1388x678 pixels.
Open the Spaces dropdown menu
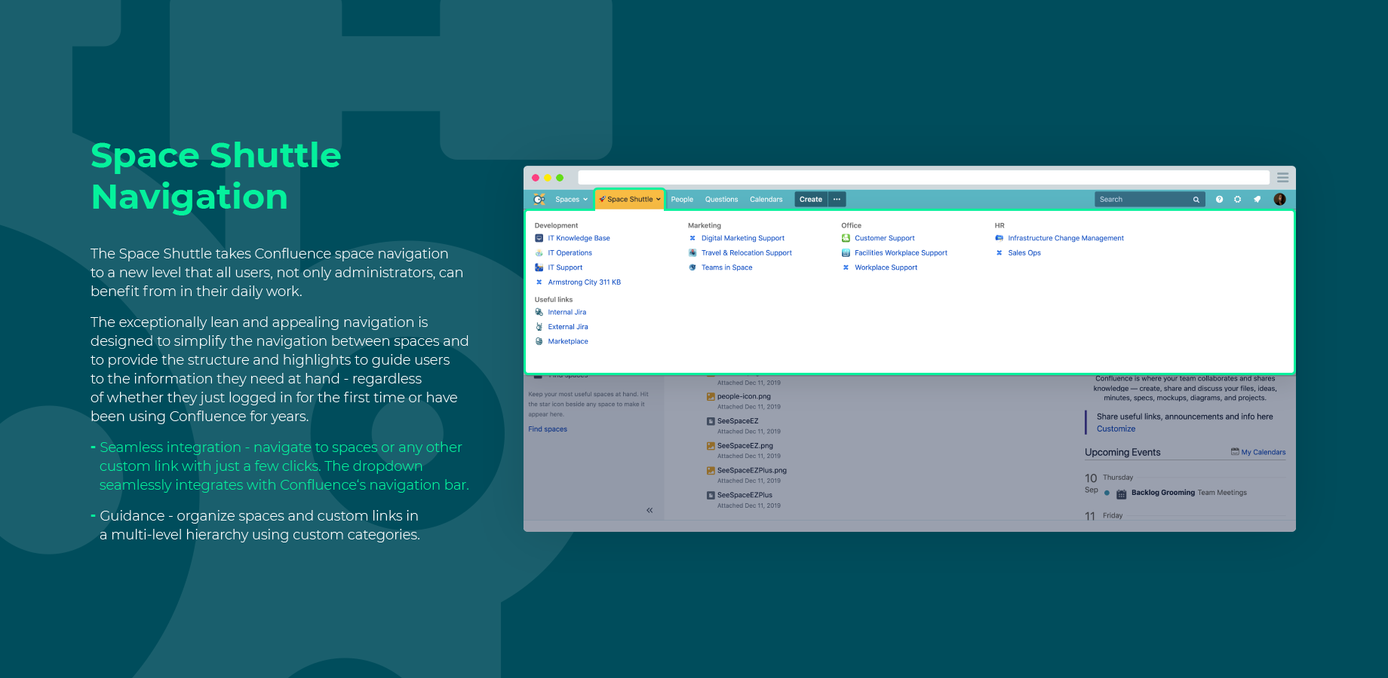coord(571,200)
